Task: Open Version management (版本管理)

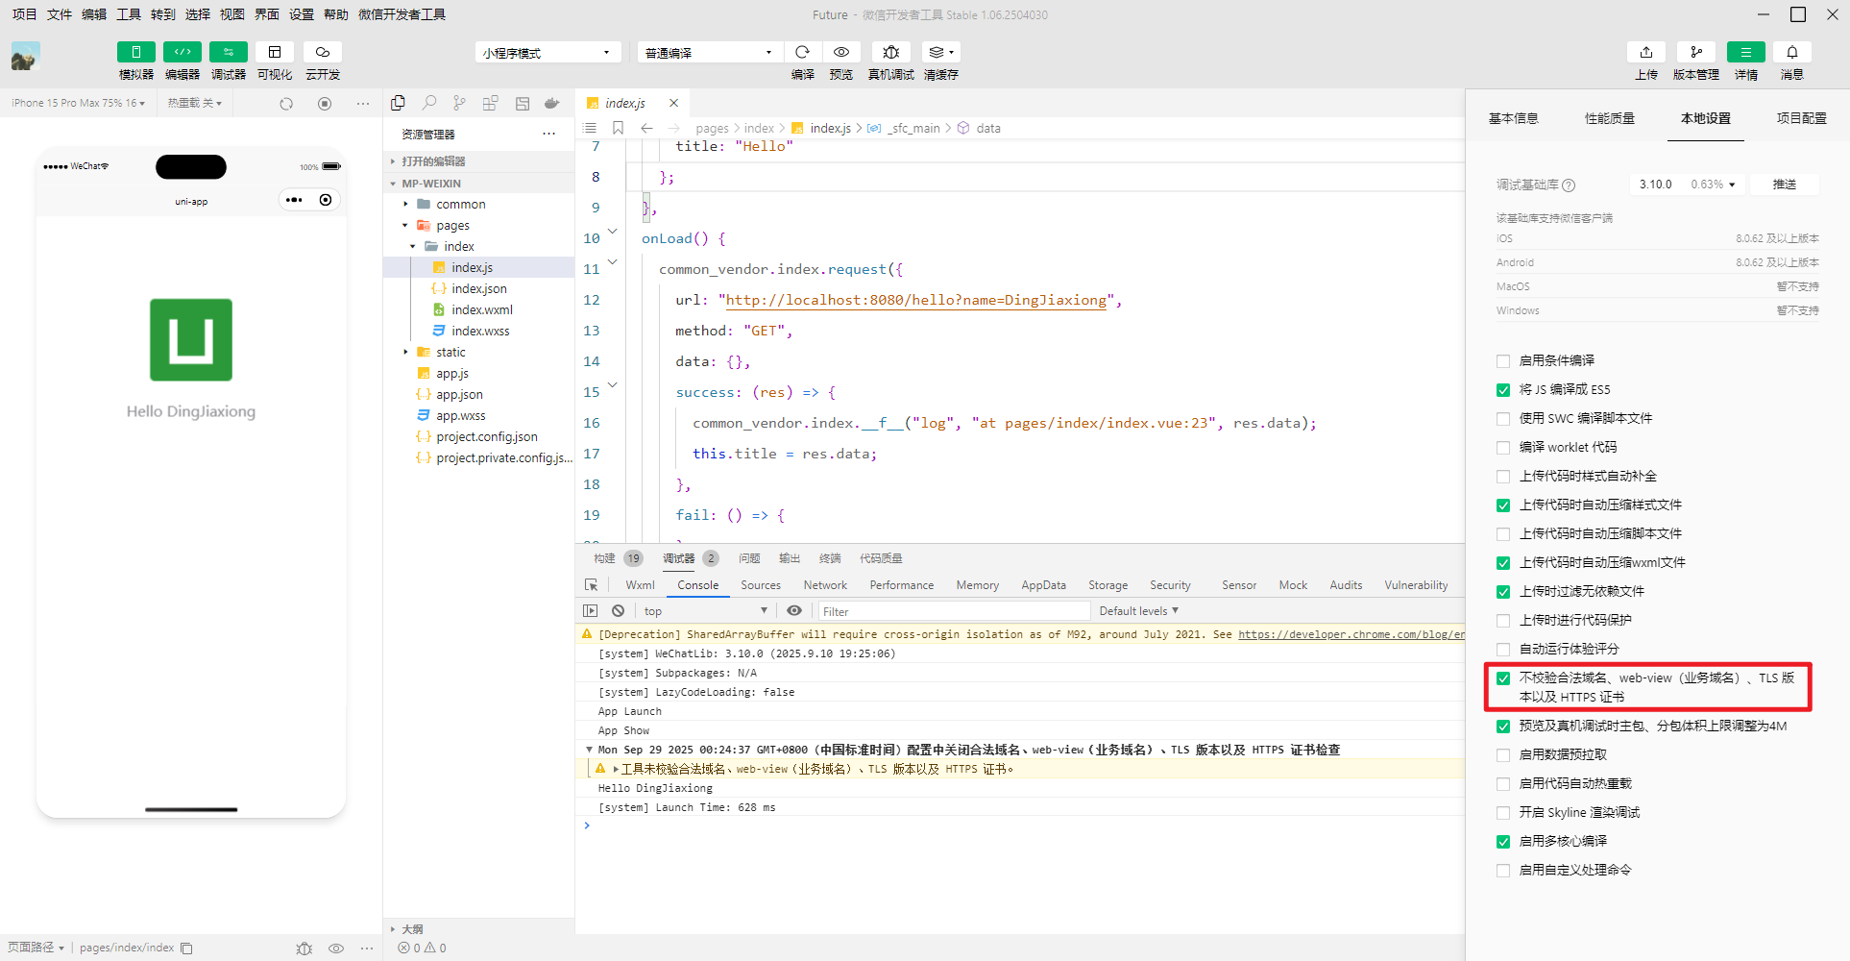Action: pyautogui.click(x=1696, y=52)
